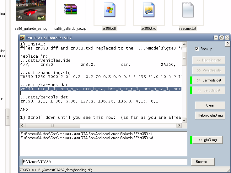Select the zr350.dff file icon
Image resolution: width=231 pixels, height=173 pixels.
tap(109, 11)
